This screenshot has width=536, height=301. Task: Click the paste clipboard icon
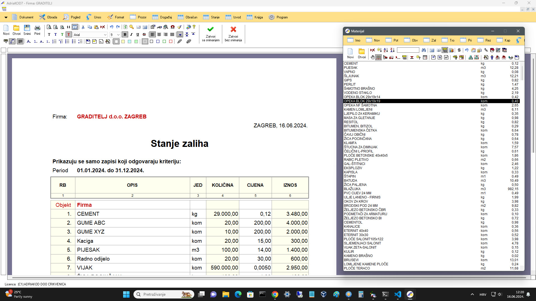(96, 27)
